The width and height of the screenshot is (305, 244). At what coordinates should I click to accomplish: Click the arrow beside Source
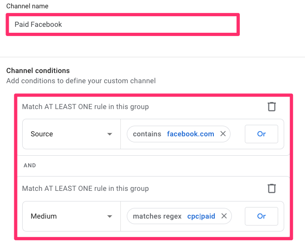110,134
